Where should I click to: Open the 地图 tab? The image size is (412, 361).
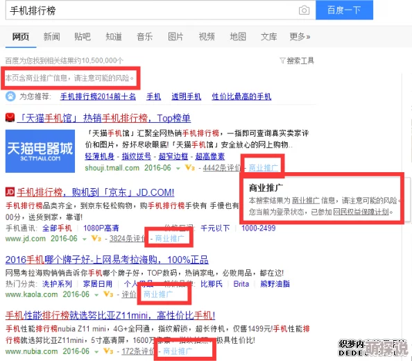point(238,37)
